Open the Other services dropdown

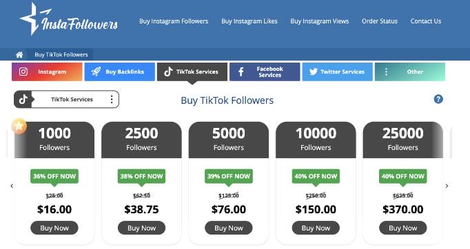410,72
